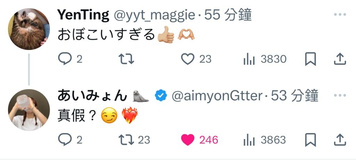Share あいみょん's reply via upload icon
Screen dimensions: 356x160
point(340,140)
